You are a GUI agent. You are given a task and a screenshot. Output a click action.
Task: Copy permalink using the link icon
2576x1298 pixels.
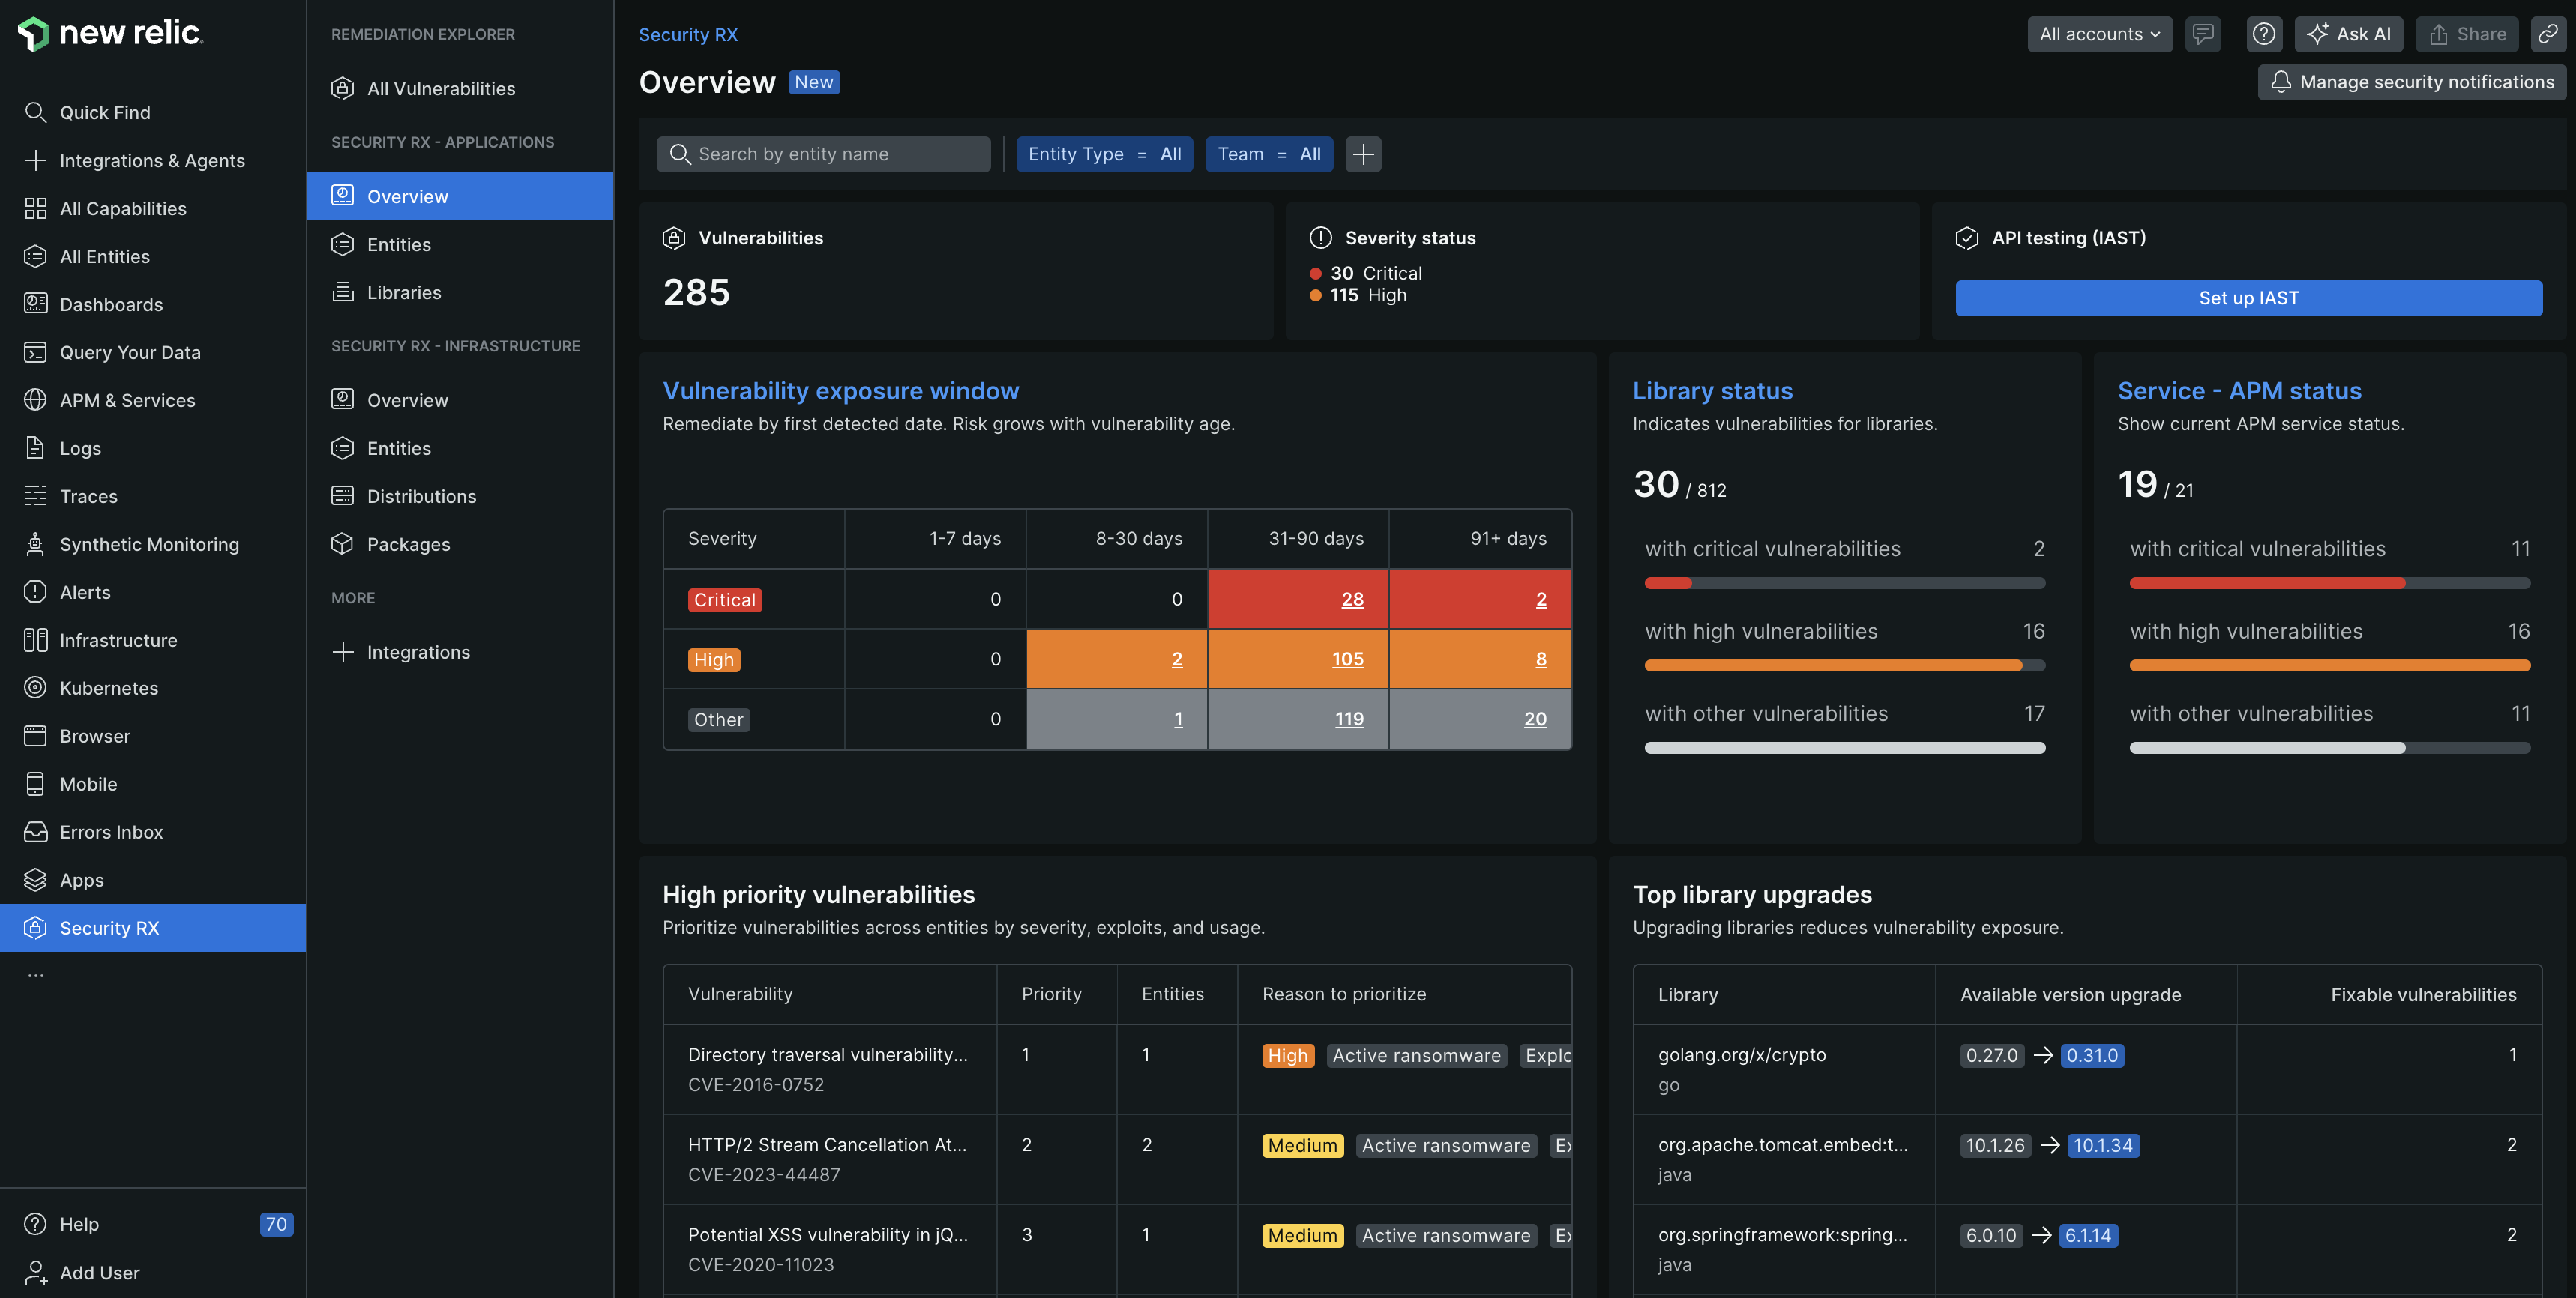(2547, 34)
